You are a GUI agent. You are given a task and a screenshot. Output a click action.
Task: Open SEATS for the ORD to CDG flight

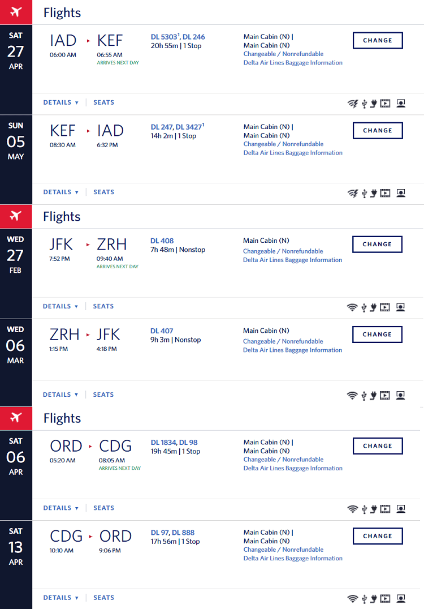(104, 508)
